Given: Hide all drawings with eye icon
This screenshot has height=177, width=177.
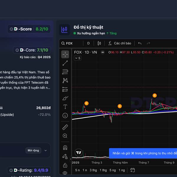Looking at the screenshot, I should coord(65,173).
